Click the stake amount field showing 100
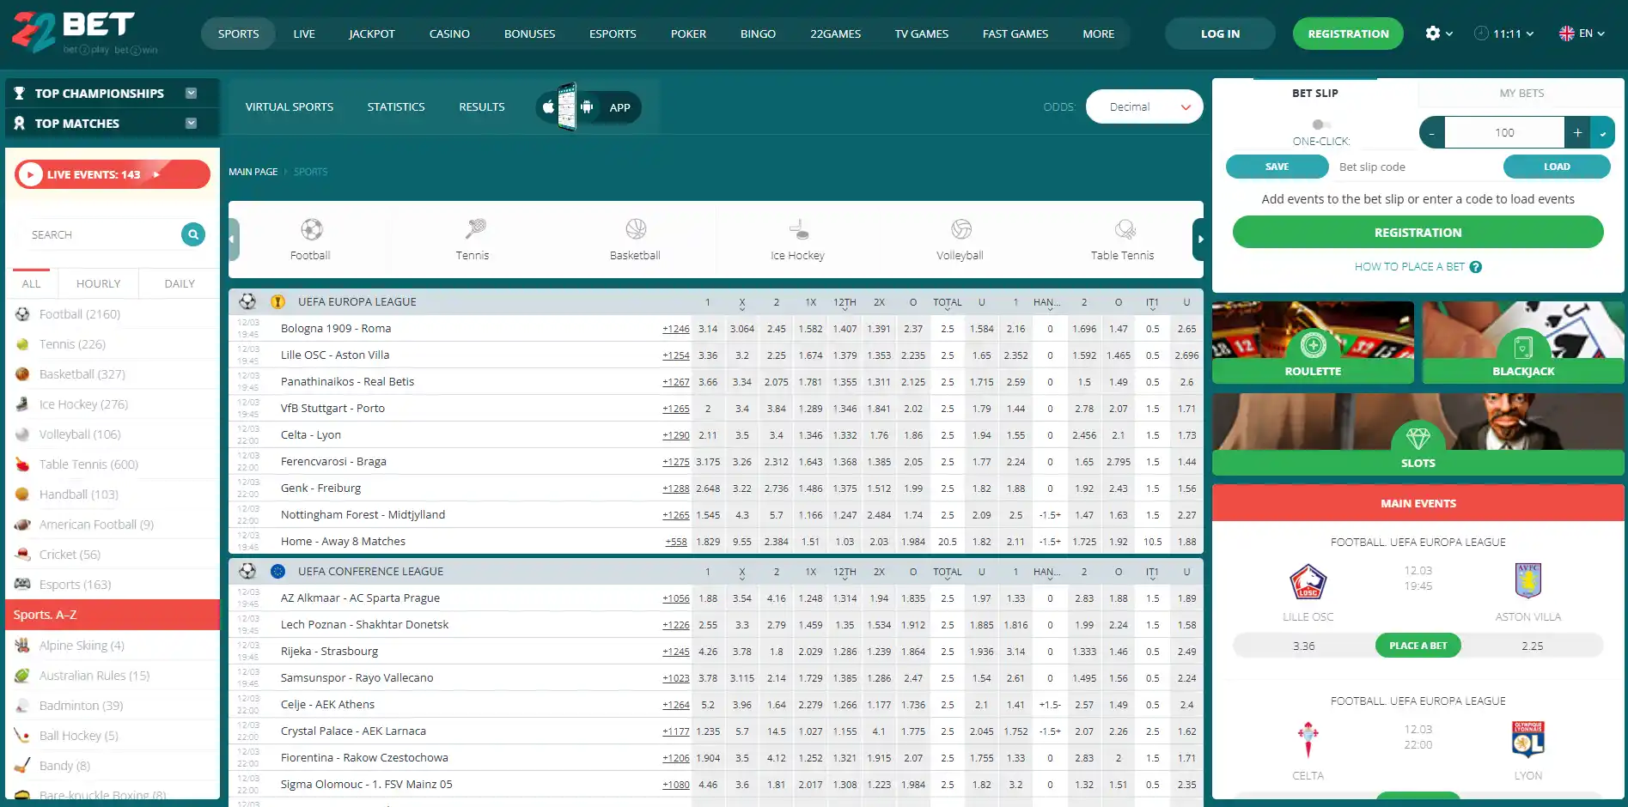The width and height of the screenshot is (1628, 807). coord(1504,132)
